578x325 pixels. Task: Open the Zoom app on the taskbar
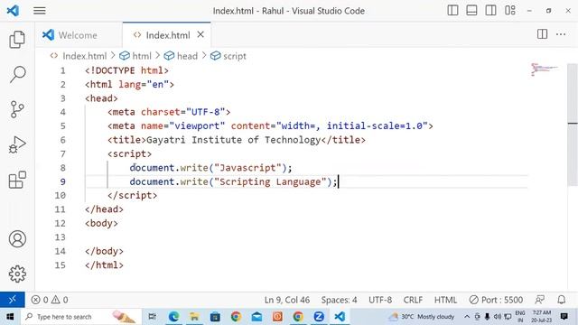(319, 317)
